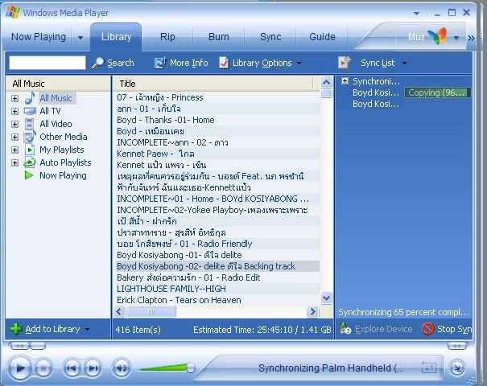Click the green plus Add to Library icon

[16, 329]
